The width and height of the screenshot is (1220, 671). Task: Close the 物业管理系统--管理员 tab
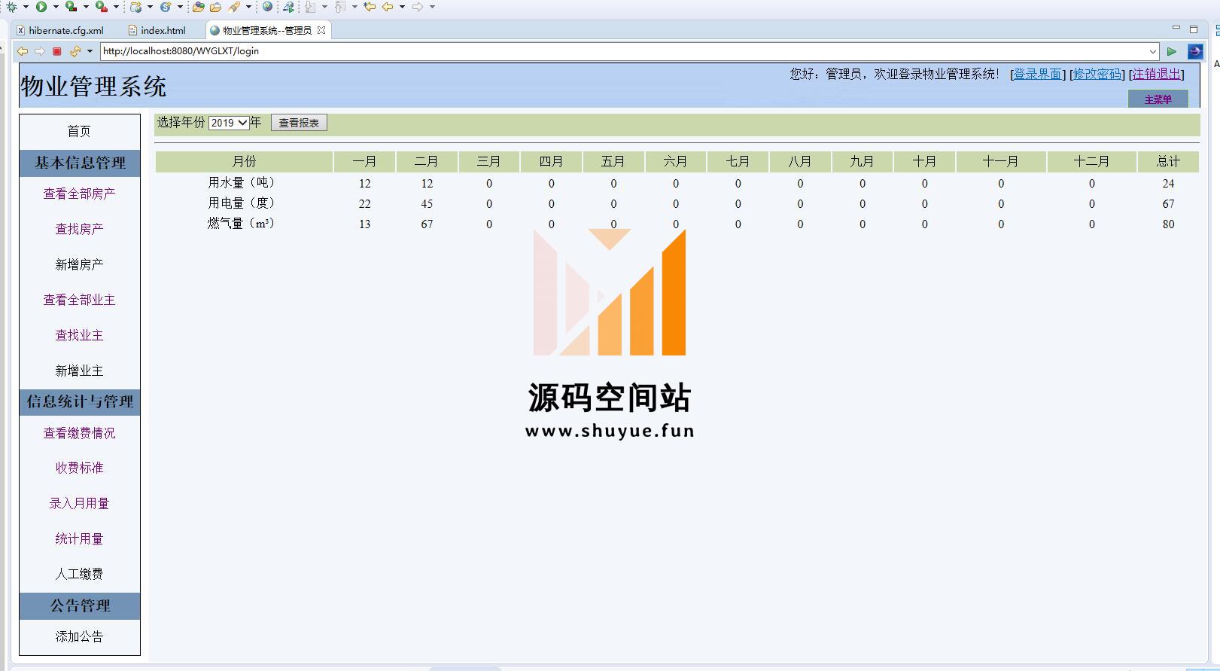321,30
